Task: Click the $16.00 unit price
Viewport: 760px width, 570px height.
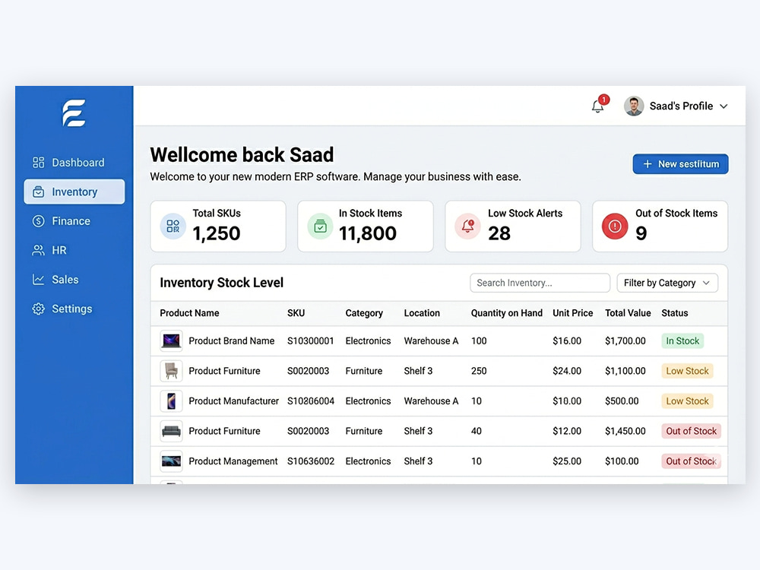Action: pyautogui.click(x=567, y=340)
